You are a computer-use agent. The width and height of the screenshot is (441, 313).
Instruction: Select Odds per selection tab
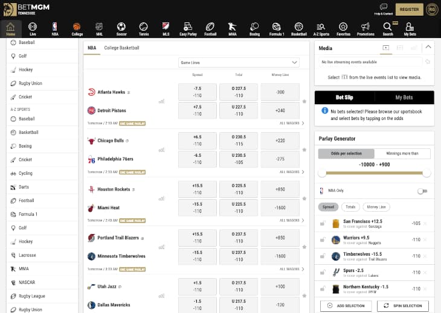pyautogui.click(x=346, y=154)
